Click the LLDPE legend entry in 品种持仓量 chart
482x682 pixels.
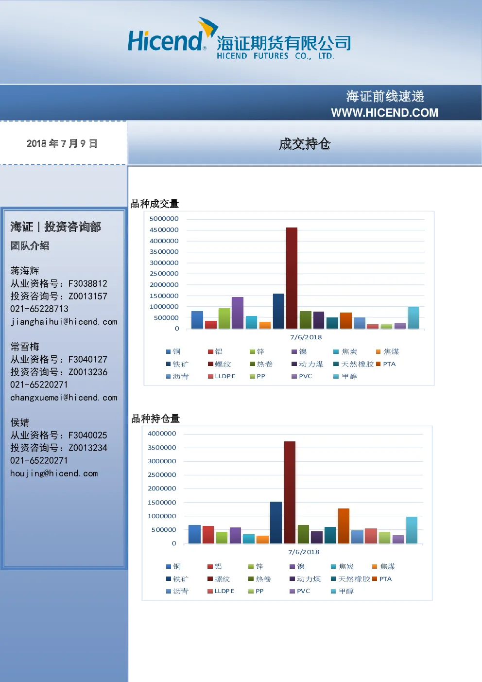click(221, 592)
